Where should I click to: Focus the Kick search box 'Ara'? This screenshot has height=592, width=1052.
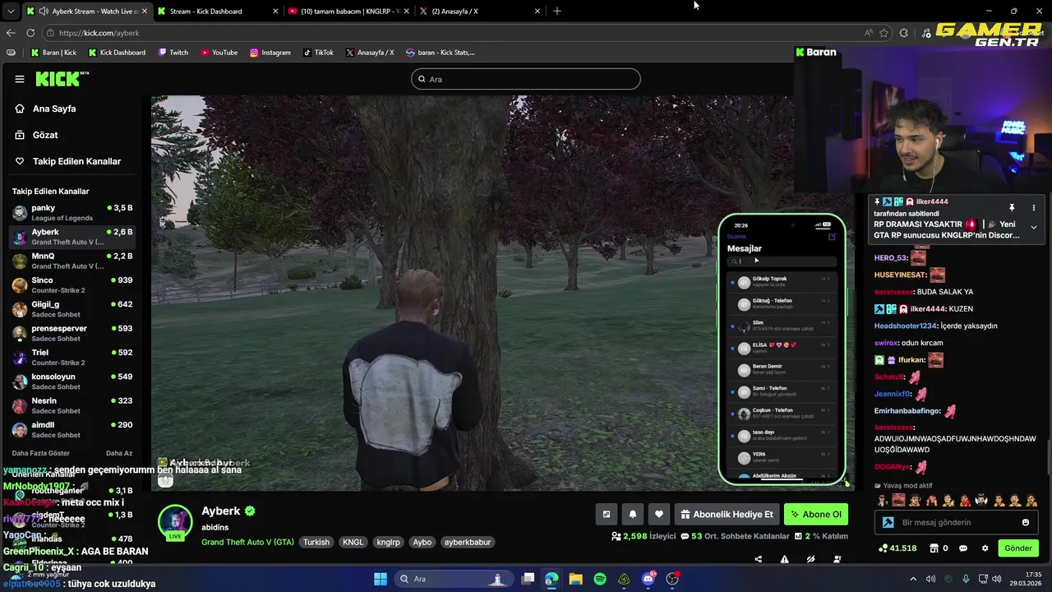526,79
